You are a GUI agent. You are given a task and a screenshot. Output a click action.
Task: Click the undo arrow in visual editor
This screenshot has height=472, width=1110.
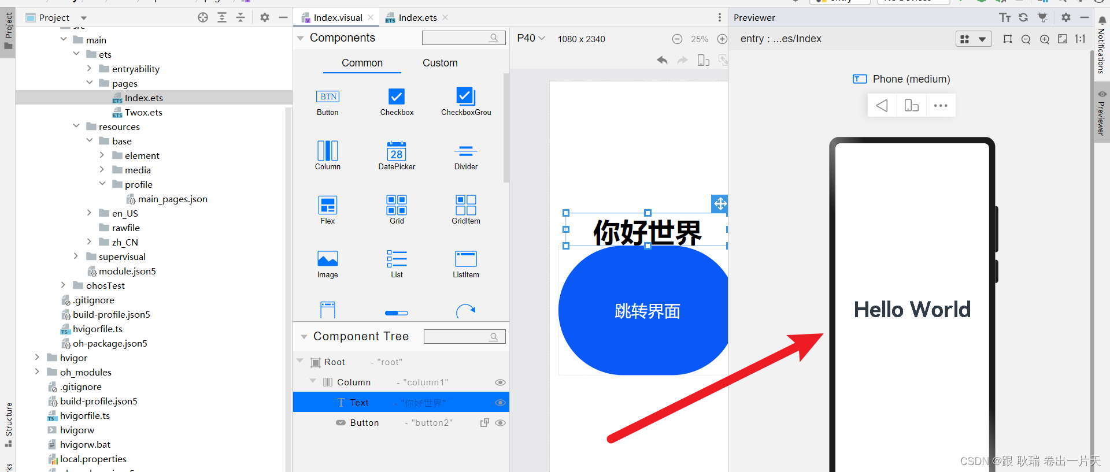(663, 60)
